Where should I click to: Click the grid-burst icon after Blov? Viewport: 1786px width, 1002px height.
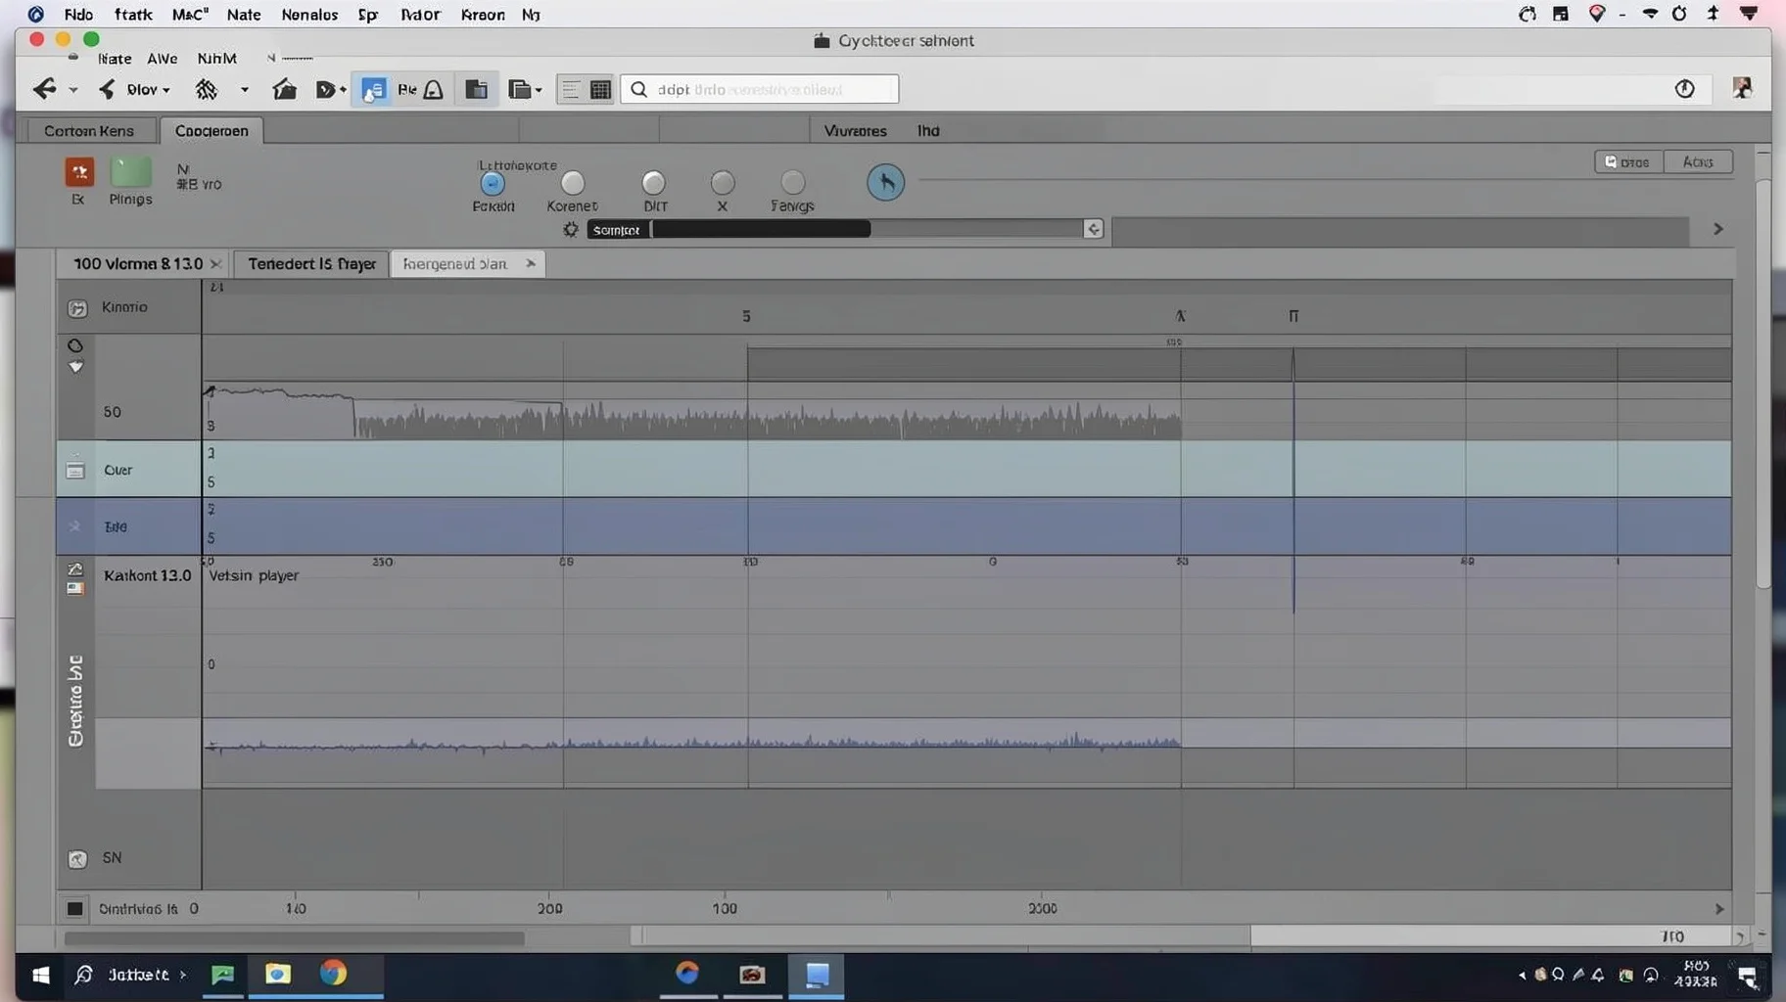tap(206, 89)
